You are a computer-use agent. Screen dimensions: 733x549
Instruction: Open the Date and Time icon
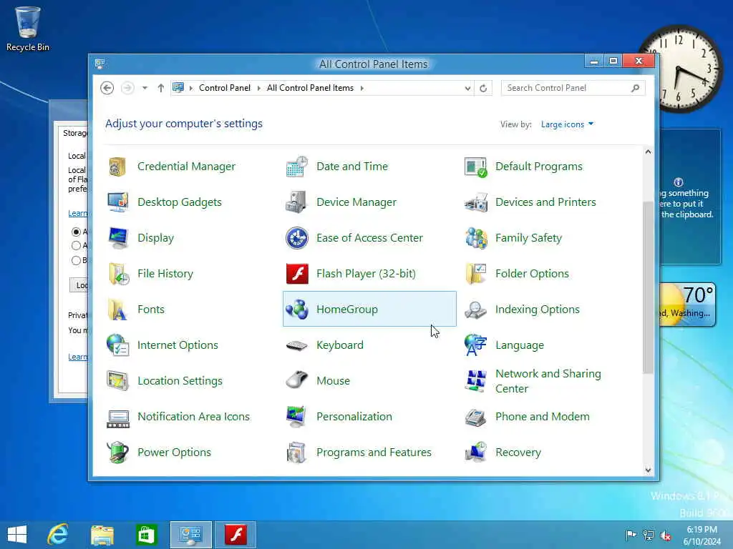pyautogui.click(x=297, y=167)
